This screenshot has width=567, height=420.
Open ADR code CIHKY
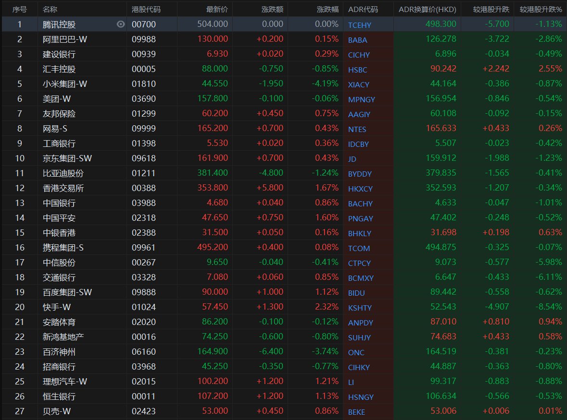[359, 367]
